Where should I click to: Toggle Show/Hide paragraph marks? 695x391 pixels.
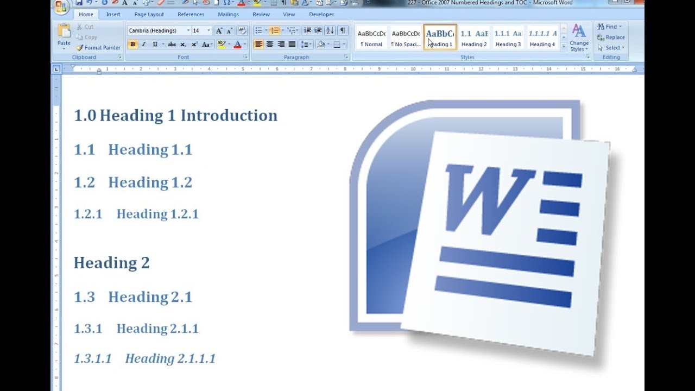(x=343, y=31)
